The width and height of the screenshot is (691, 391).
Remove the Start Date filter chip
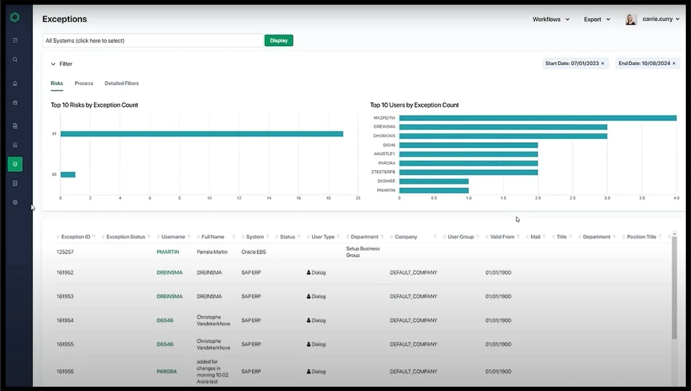(603, 63)
